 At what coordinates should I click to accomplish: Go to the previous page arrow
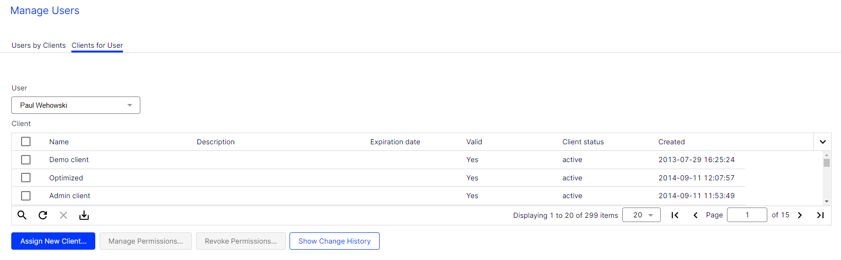696,215
